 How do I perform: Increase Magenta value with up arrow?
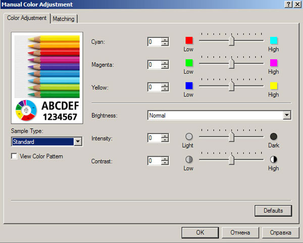click(165, 63)
